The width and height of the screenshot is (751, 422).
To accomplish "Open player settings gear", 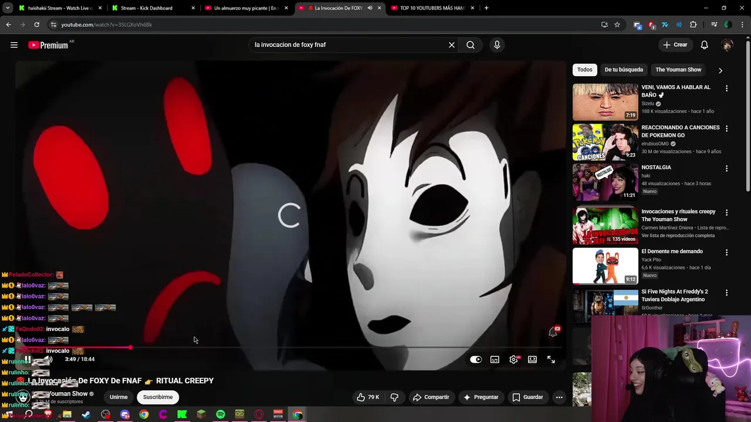I will click(514, 359).
